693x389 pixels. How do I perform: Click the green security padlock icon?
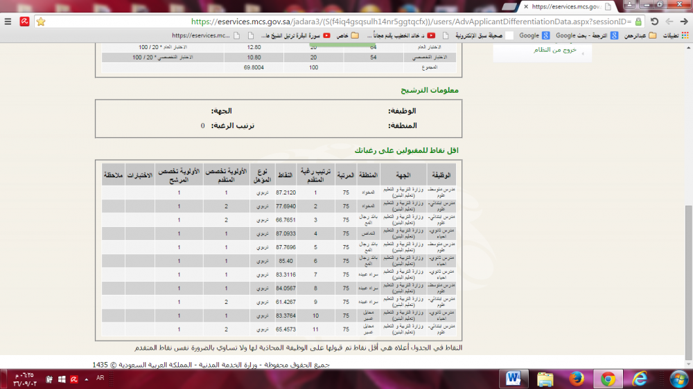pyautogui.click(x=638, y=21)
